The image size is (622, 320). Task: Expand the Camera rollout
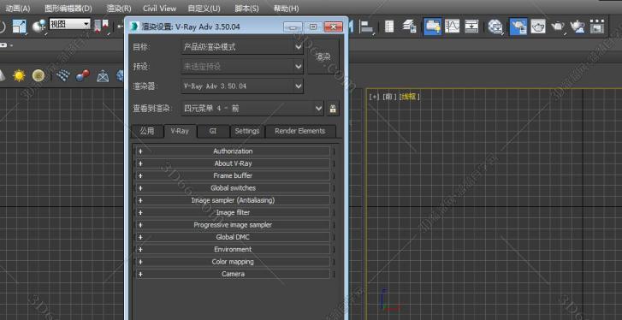pyautogui.click(x=233, y=274)
